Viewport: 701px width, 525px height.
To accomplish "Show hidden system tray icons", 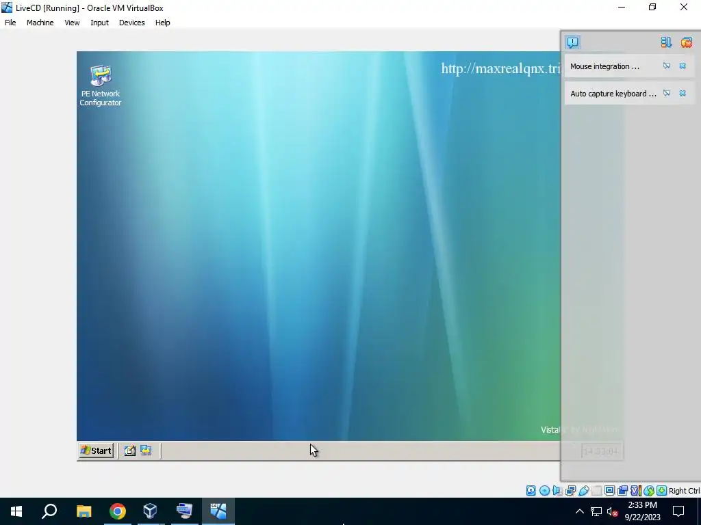I will (x=579, y=511).
